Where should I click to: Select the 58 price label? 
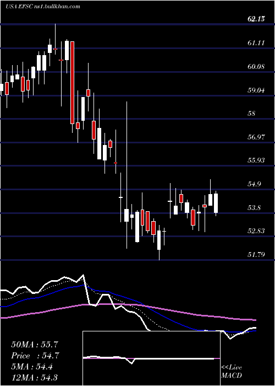point(252,114)
